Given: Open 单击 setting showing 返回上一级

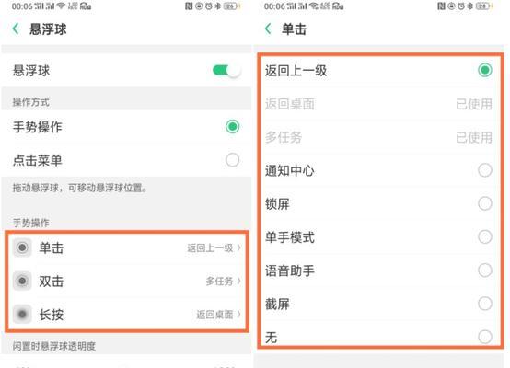Looking at the screenshot, I should tap(127, 247).
